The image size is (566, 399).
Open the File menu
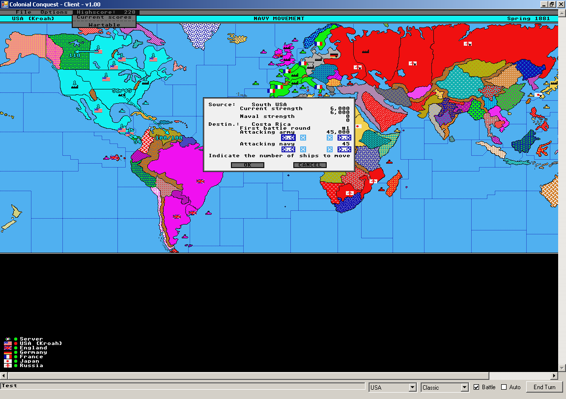click(x=23, y=12)
